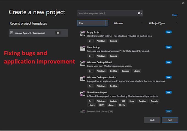Viewport: 187px width, 131px height.
Task: Click the Linux tag under Shared Items Project
Action: click(132, 101)
